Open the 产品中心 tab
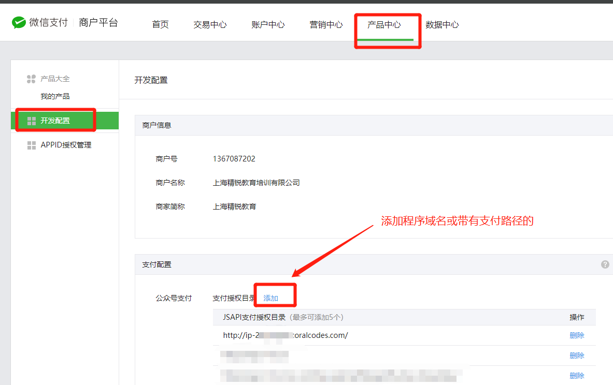 tap(384, 25)
